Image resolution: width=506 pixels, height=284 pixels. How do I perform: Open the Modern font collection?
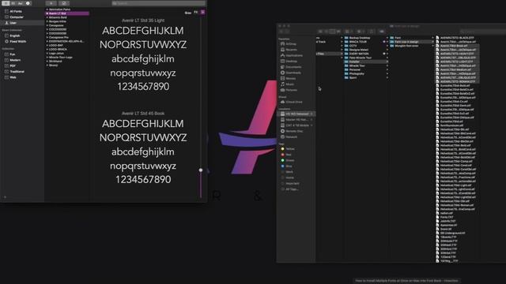point(15,60)
